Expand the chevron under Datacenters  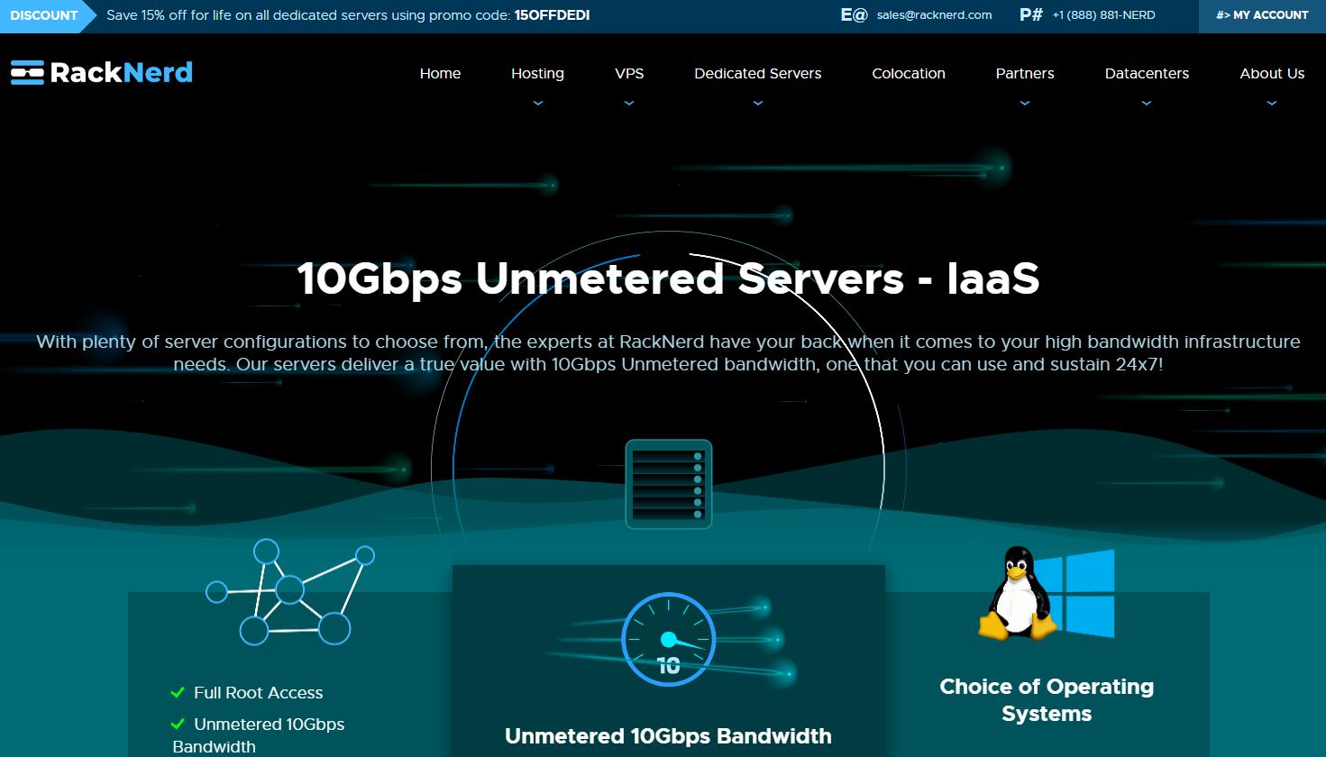[x=1147, y=104]
